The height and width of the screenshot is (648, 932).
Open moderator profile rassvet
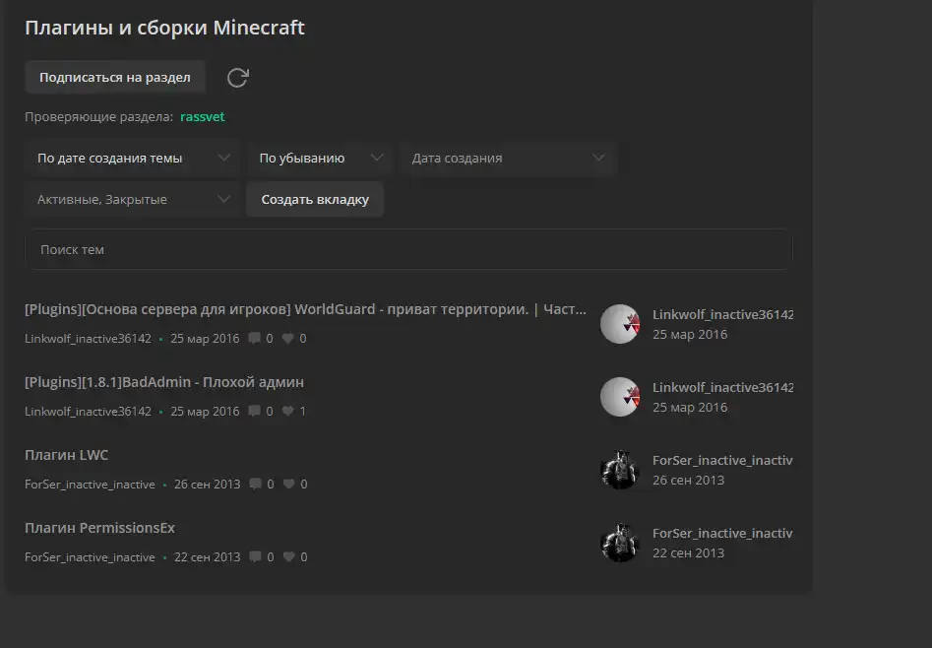[x=202, y=116]
